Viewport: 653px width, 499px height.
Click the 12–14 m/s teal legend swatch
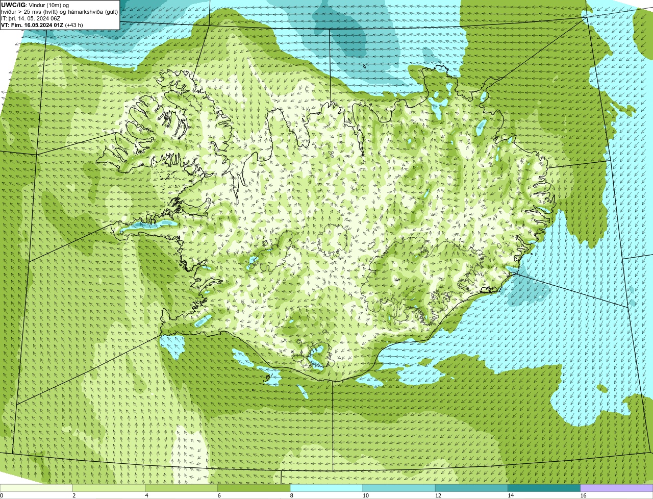[x=471, y=488]
